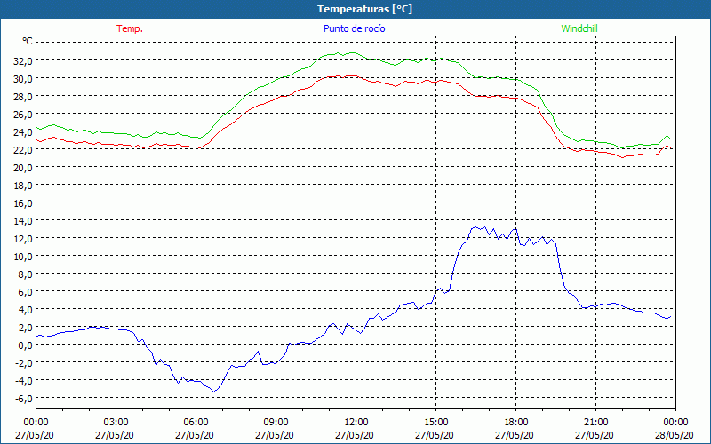Click the 12,0 y-axis value
The image size is (711, 444).
point(24,238)
